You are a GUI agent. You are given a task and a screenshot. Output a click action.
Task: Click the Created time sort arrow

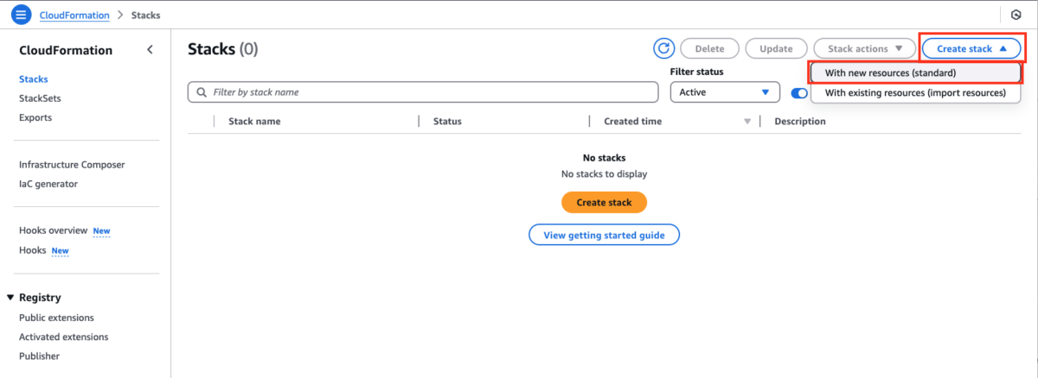point(747,122)
